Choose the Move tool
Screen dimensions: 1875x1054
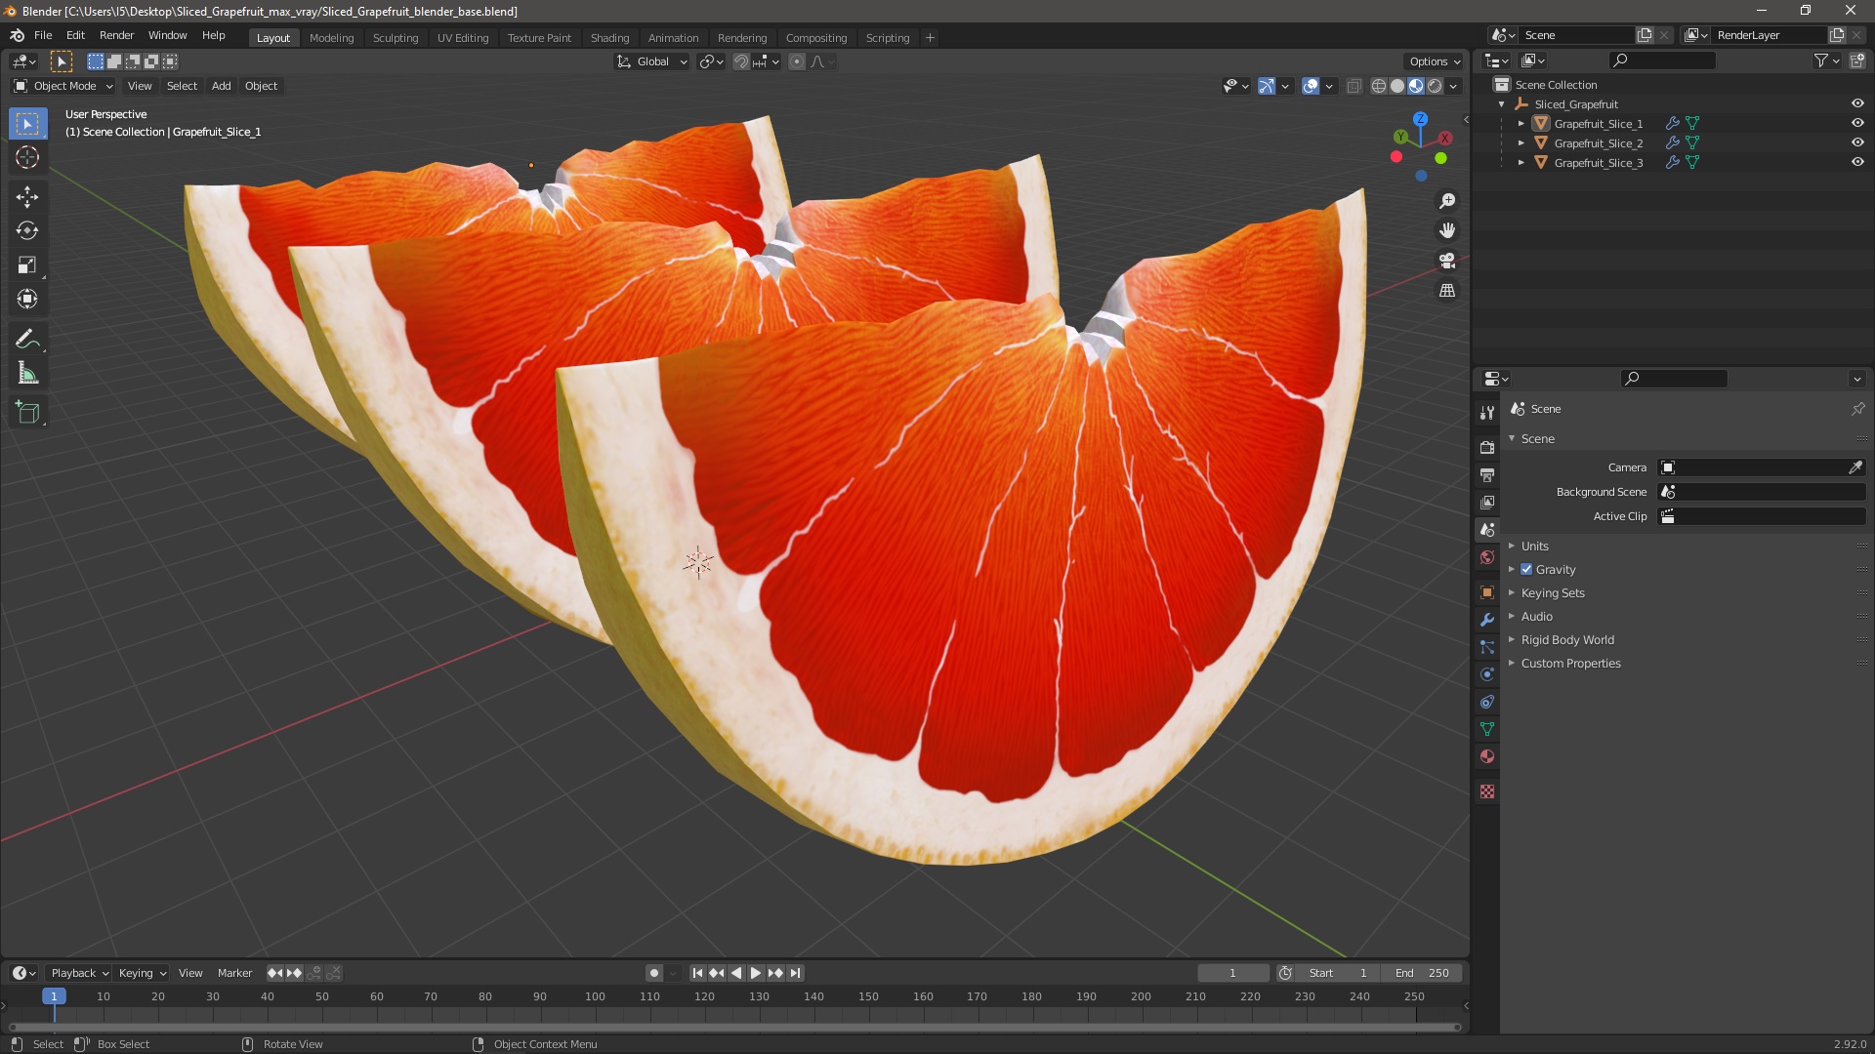point(27,197)
